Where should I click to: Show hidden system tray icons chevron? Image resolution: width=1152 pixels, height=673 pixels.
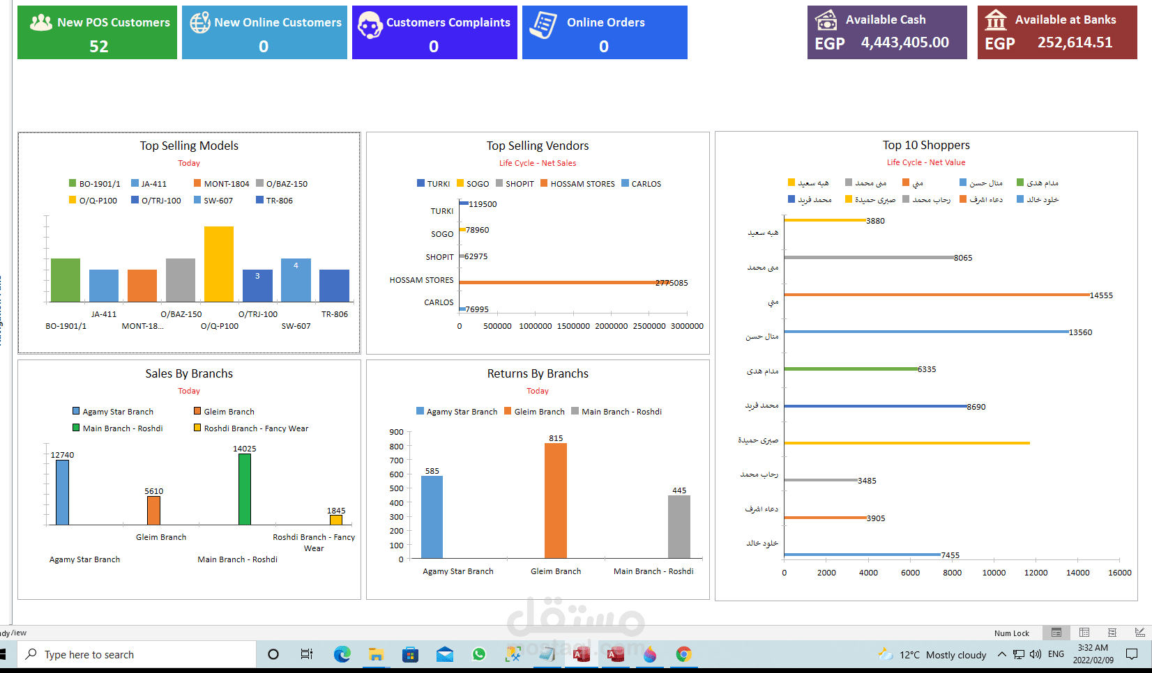point(1001,654)
